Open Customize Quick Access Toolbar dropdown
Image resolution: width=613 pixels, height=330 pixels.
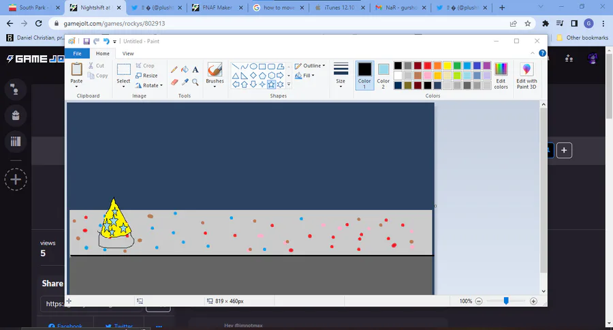(114, 42)
